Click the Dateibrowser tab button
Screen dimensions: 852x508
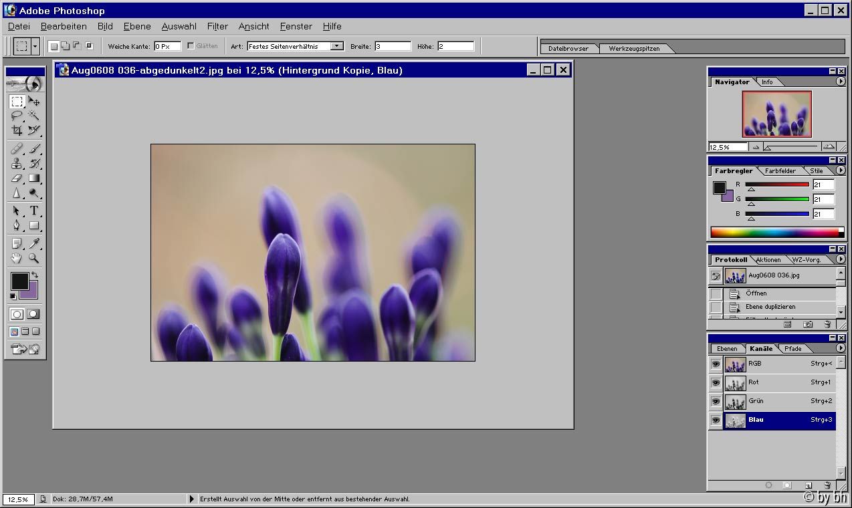click(x=568, y=48)
